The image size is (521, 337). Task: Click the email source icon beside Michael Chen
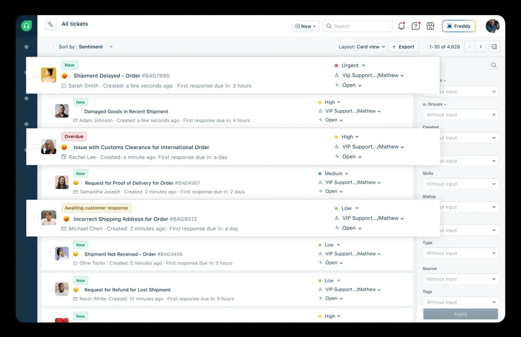tap(64, 229)
